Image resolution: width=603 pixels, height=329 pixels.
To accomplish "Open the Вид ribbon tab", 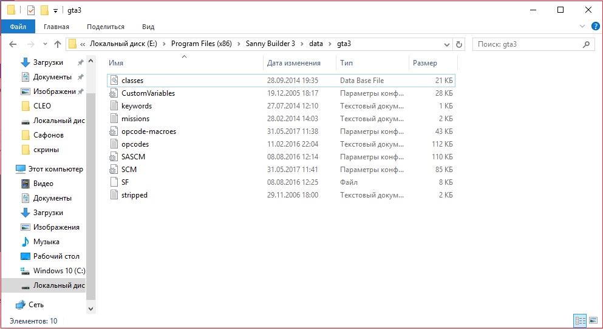I will [x=148, y=27].
